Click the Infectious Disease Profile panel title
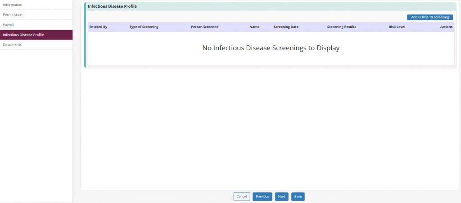Screen dimensions: 461x203 pos(112,6)
